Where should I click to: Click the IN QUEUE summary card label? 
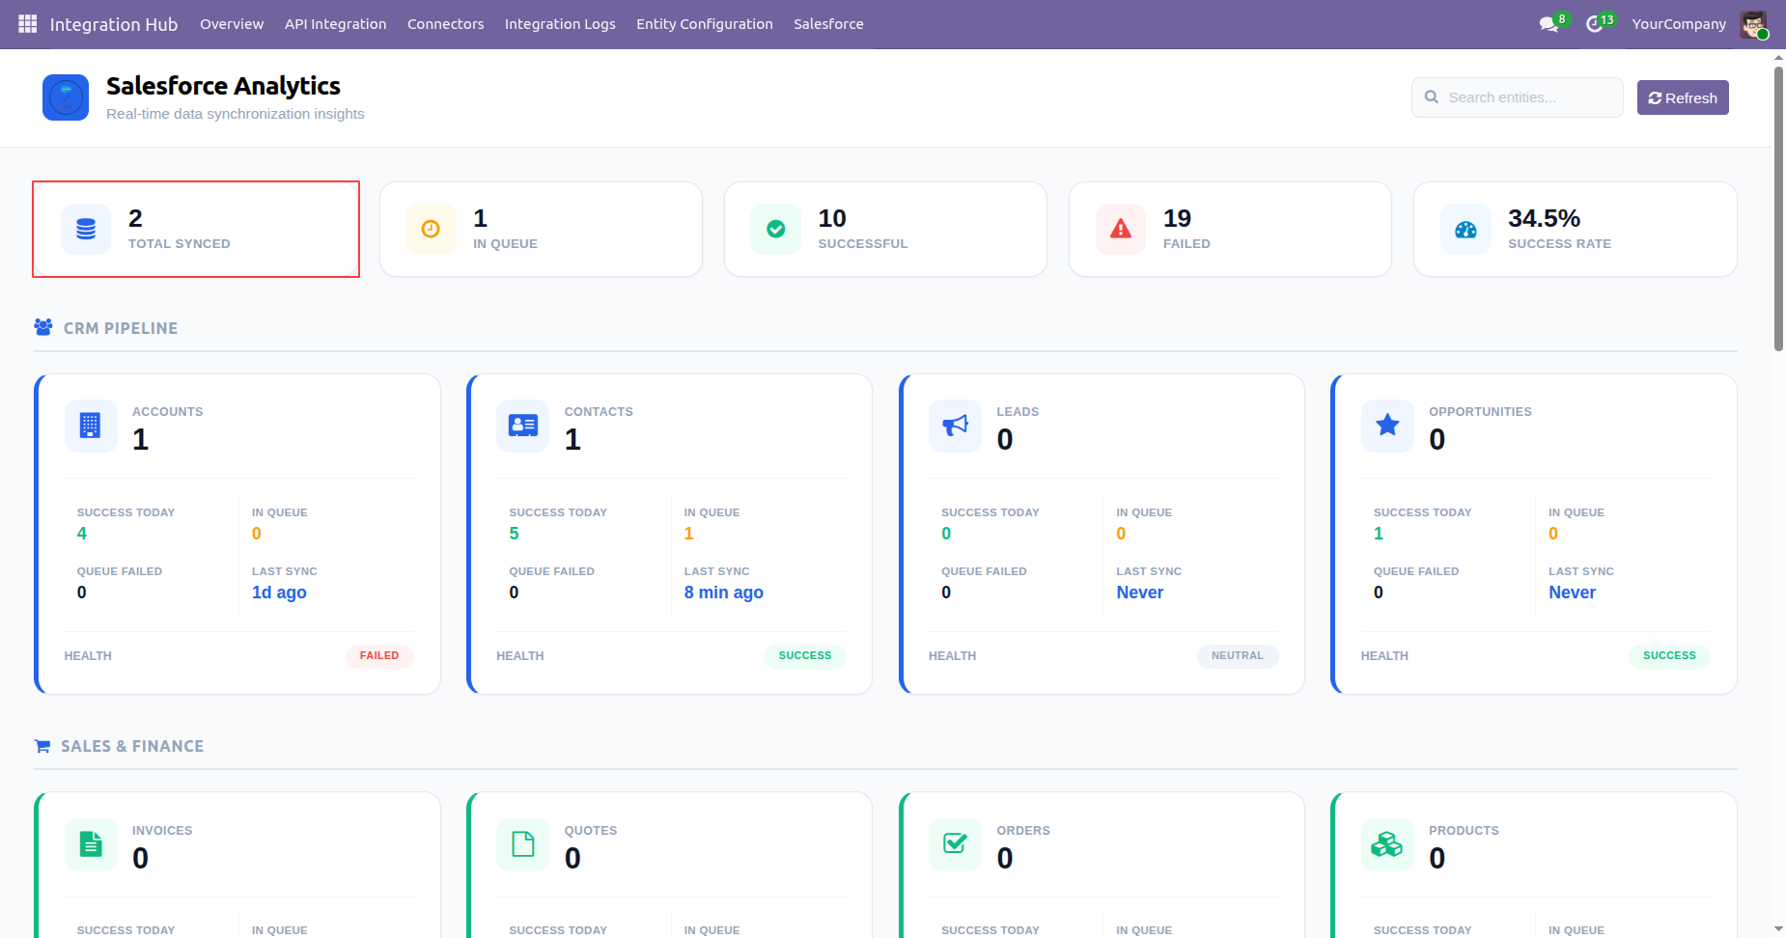[x=505, y=244]
